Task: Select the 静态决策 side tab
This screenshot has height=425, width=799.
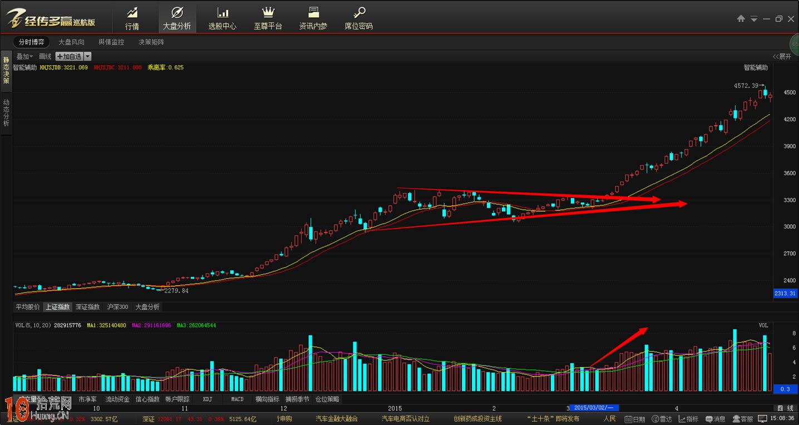Action: (x=6, y=70)
